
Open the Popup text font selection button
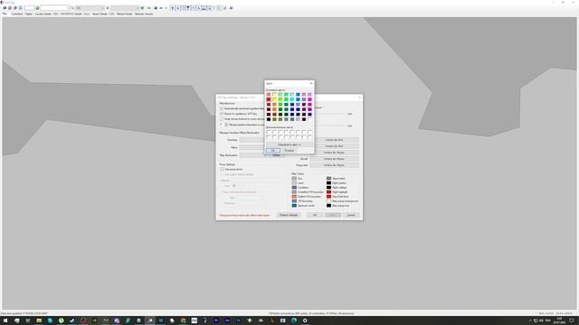click(x=334, y=165)
